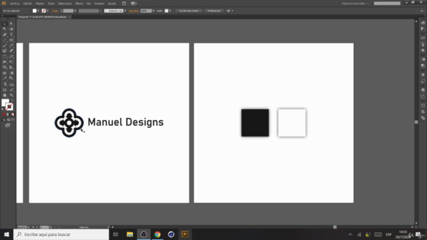Reset to default fill and stroke
This screenshot has height=240, width=427.
[3, 109]
